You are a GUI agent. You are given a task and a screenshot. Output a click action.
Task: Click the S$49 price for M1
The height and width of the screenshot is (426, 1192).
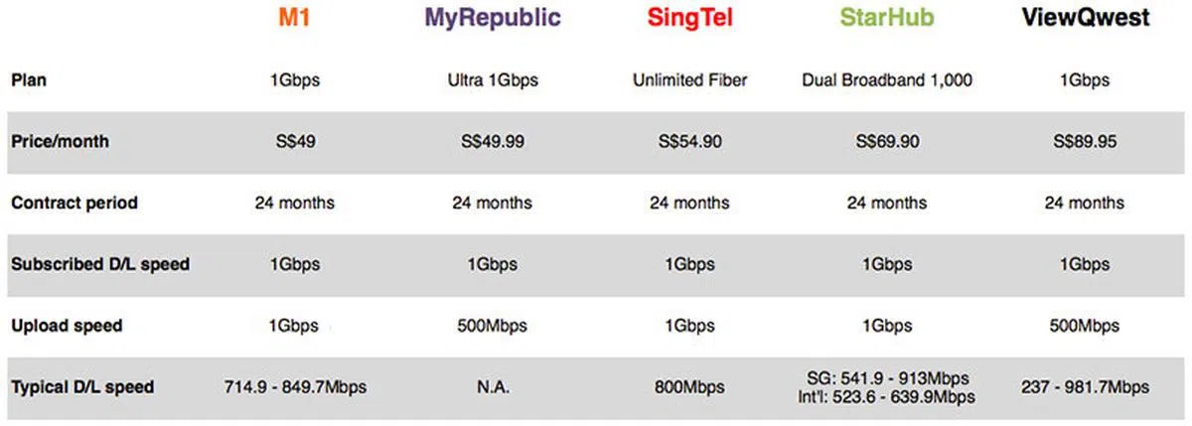pyautogui.click(x=295, y=141)
